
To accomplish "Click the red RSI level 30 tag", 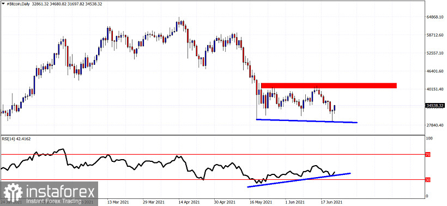I will [427, 180].
